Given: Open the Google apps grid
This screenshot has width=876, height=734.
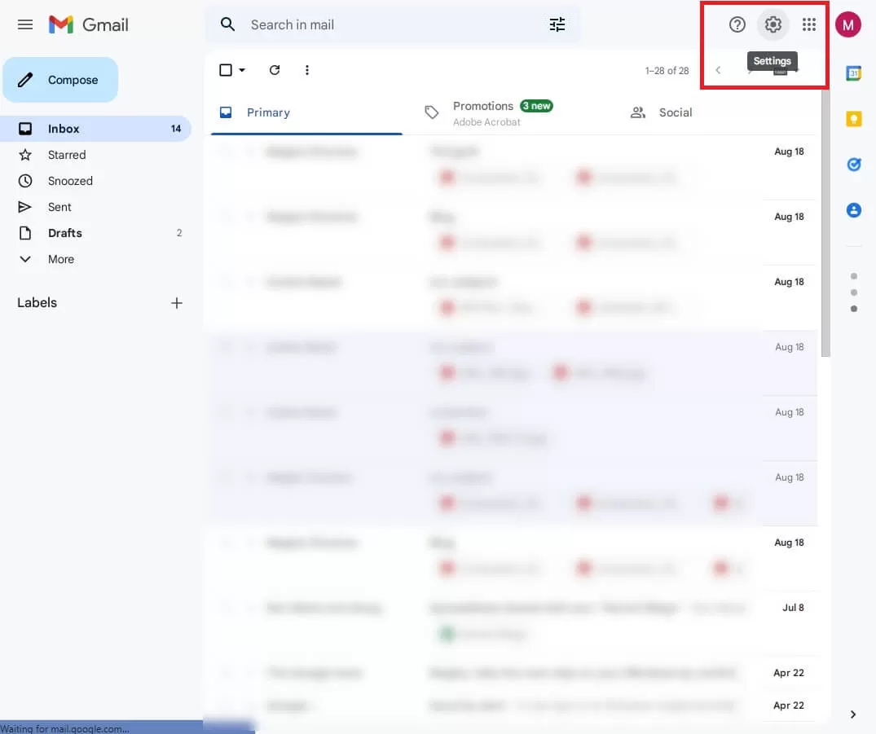Looking at the screenshot, I should 809,24.
